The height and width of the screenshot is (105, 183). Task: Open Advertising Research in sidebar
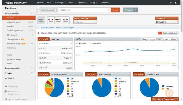click(x=15, y=31)
